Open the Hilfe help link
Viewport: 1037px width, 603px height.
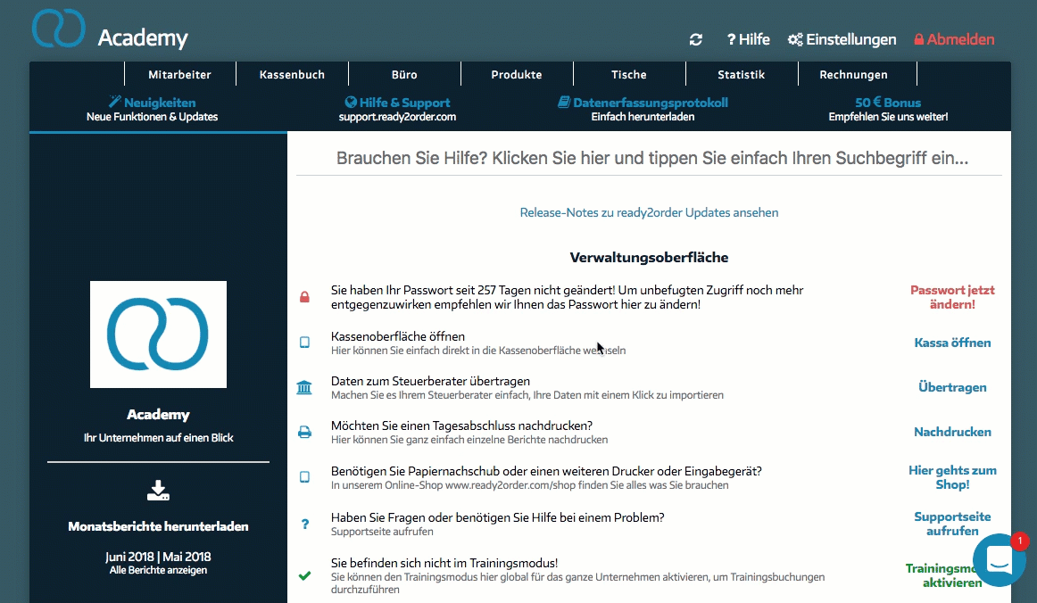click(x=748, y=39)
